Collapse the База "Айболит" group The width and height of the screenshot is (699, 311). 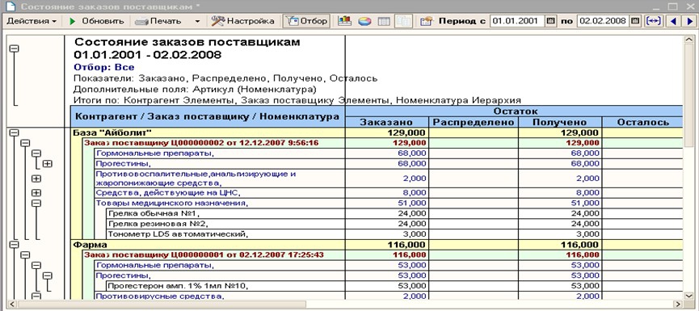click(15, 132)
